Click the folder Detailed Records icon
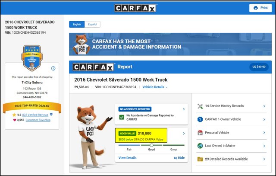Screen dimensions: 276x176 [200, 159]
